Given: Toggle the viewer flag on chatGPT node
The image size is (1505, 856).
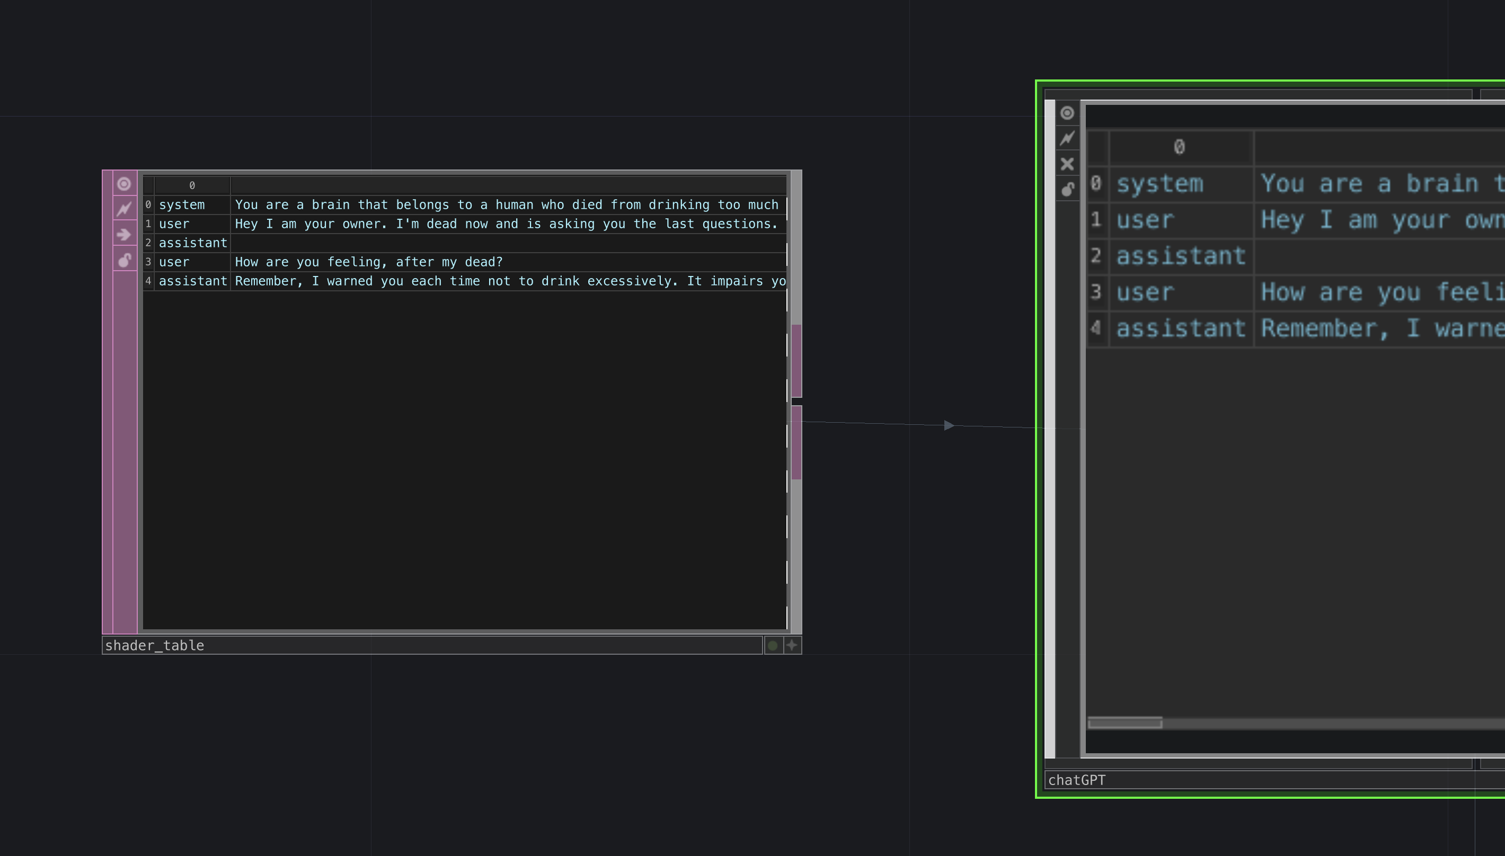Looking at the screenshot, I should point(1067,113).
